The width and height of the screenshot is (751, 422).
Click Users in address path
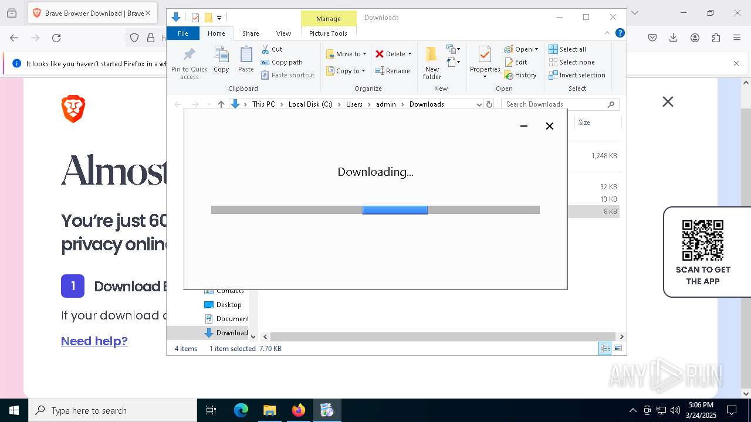354,104
